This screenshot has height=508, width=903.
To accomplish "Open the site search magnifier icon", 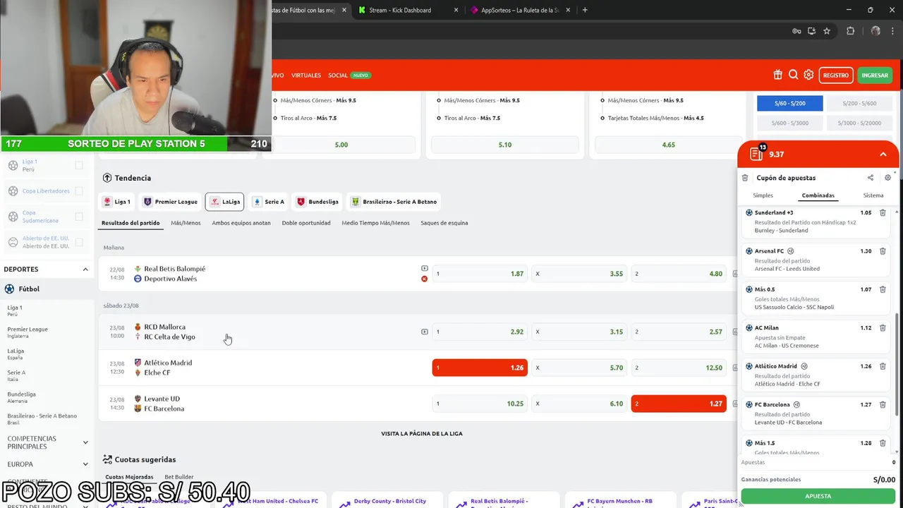I will [793, 75].
